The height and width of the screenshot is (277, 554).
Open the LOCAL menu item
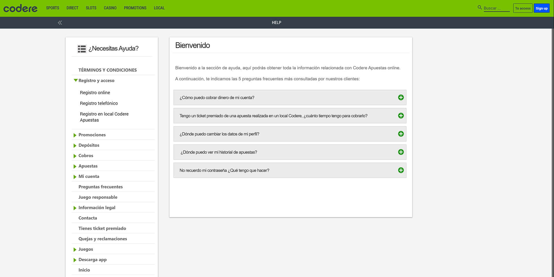[x=159, y=8]
